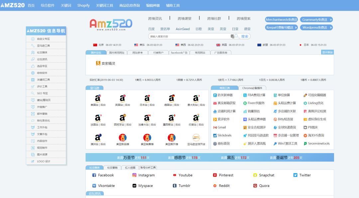Choose 谷歌 search engine option
The width and height of the screenshot is (359, 198).
(x=198, y=29)
